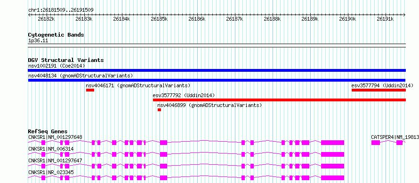Viewport: 419px width, 183px height.
Task: Open transcript label CNKSR1|NM_006314
Action: (x=51, y=149)
